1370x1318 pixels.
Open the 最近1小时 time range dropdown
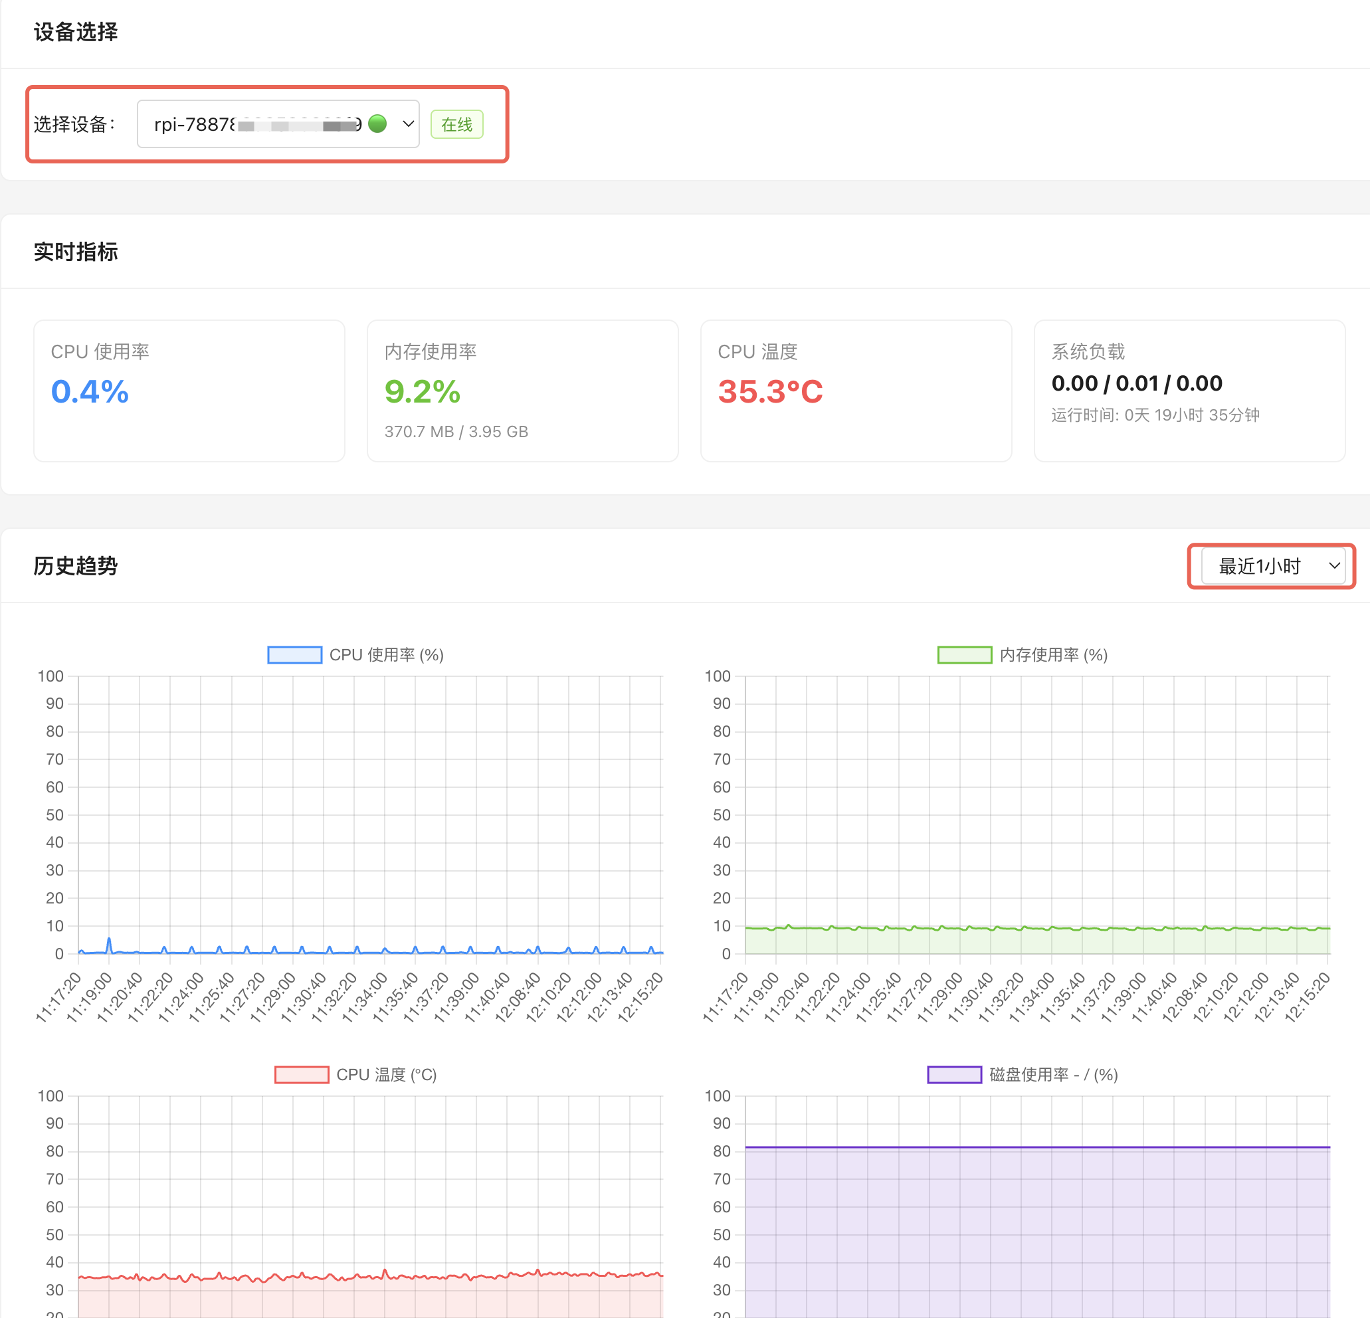point(1272,566)
